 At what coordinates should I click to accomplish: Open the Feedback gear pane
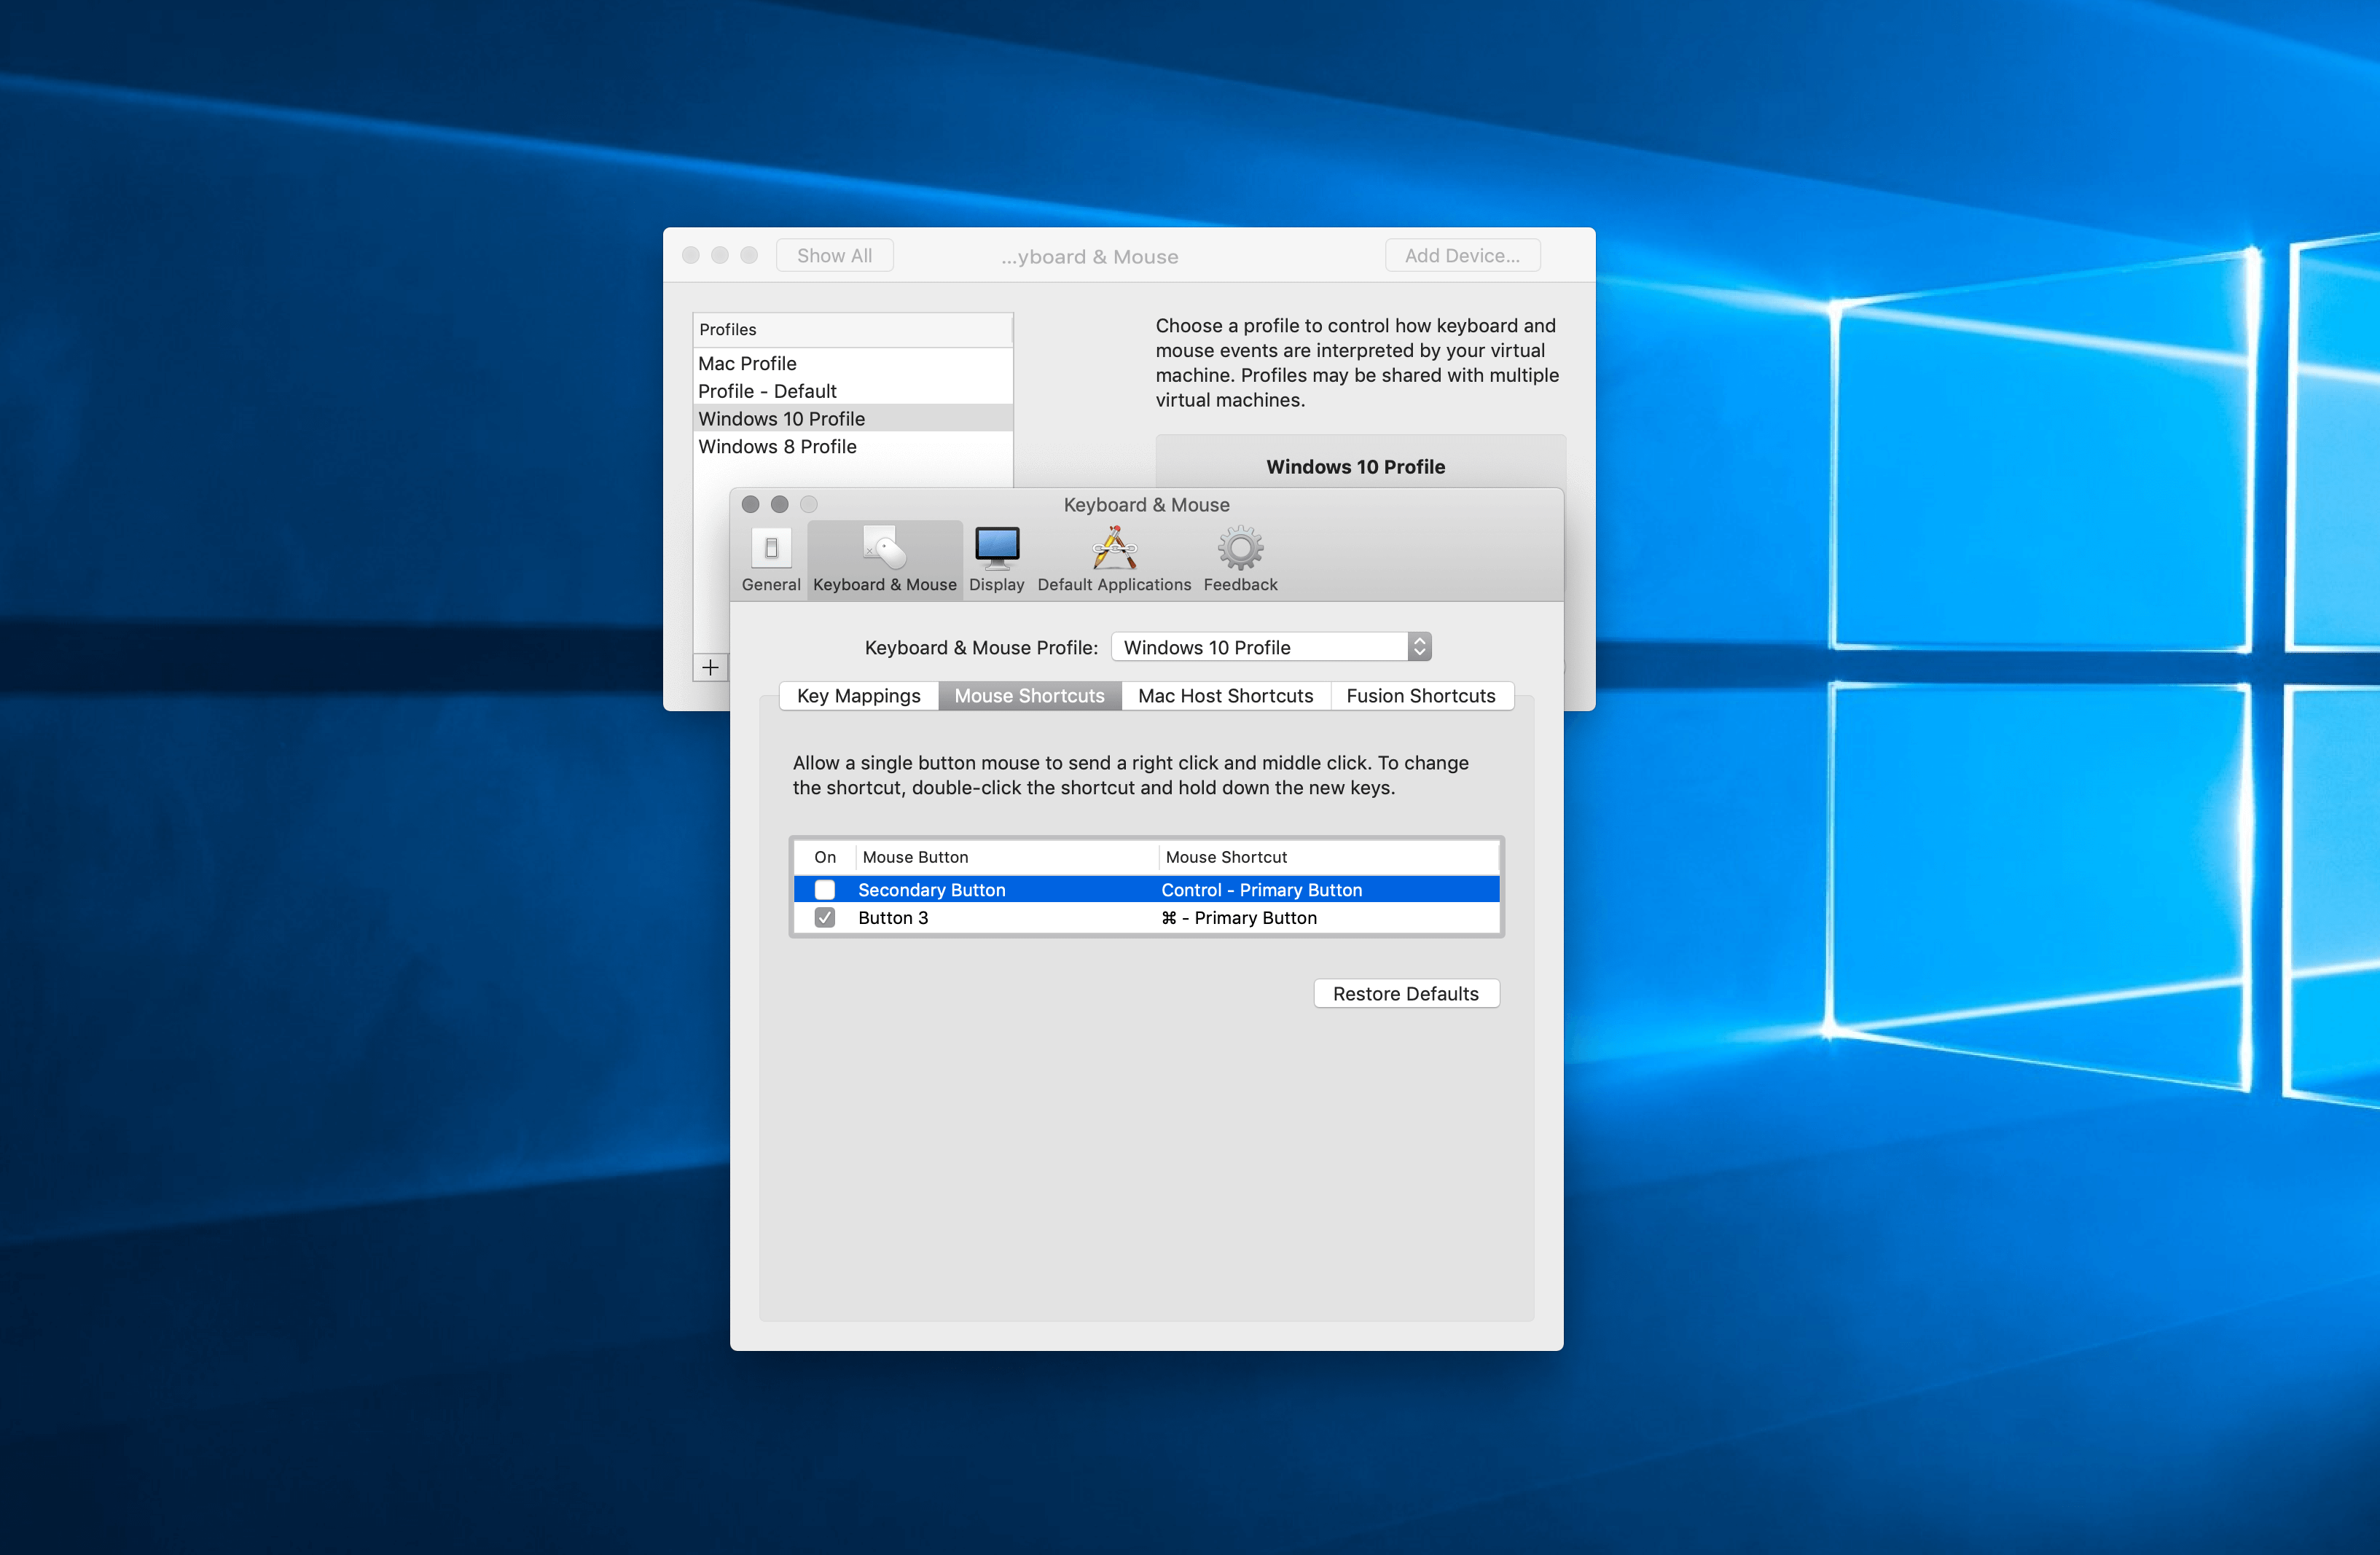coord(1240,560)
